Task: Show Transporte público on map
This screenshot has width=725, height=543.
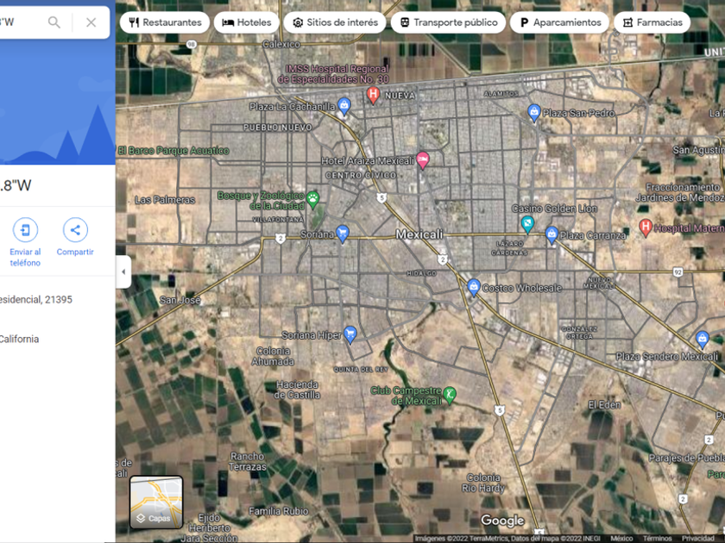Action: click(x=449, y=22)
